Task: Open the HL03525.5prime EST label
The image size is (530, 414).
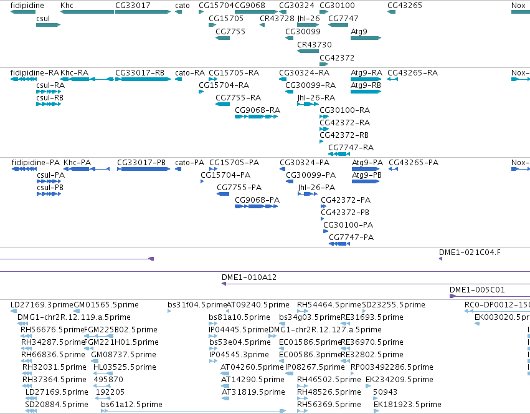Action: pyautogui.click(x=125, y=367)
